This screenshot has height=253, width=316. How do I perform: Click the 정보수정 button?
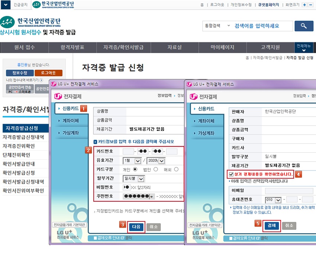coord(20,73)
